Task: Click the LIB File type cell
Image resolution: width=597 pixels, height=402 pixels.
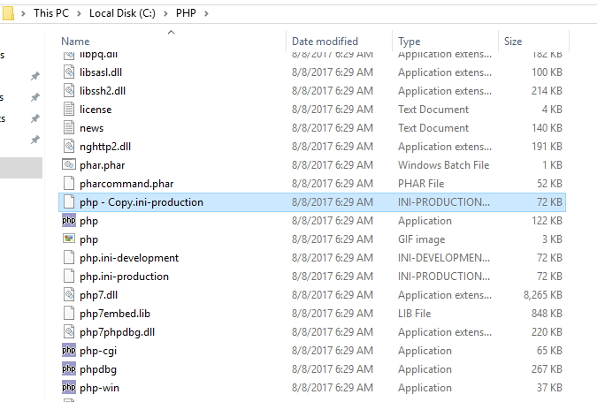Action: (x=414, y=314)
